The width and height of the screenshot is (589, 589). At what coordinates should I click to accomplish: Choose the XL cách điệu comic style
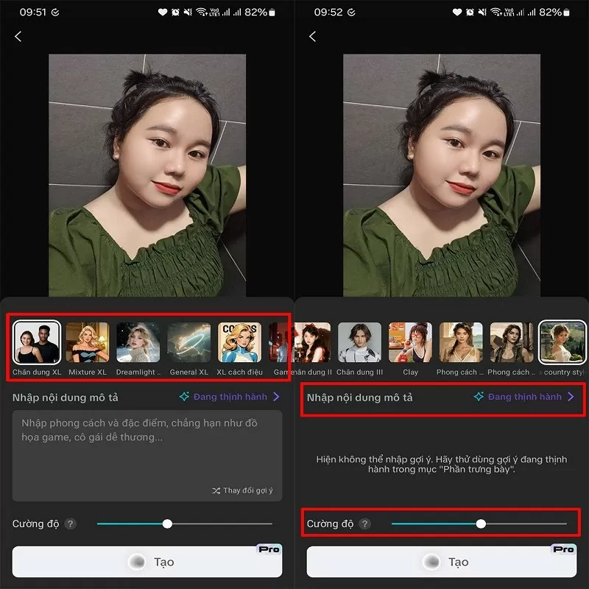pyautogui.click(x=240, y=343)
